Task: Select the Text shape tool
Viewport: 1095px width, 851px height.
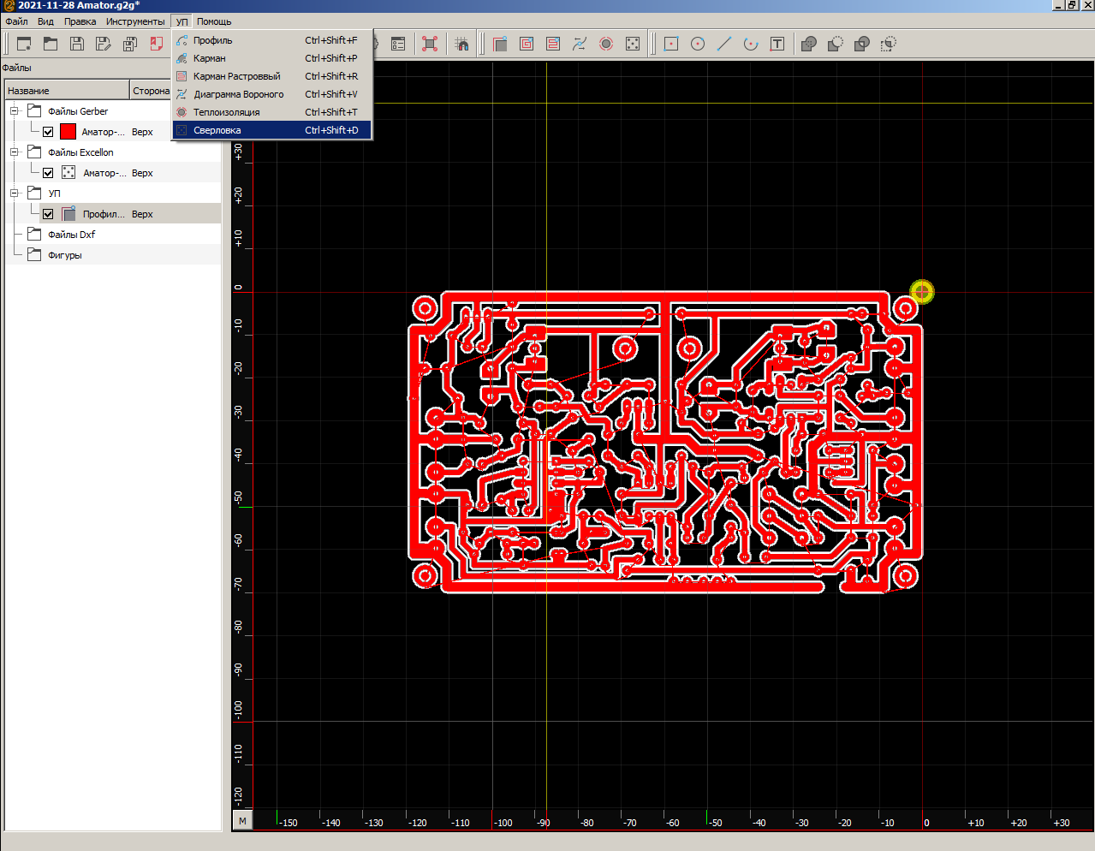Action: click(777, 44)
